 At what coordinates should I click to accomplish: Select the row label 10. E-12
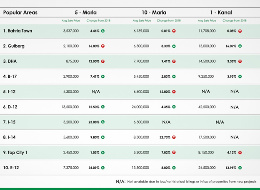pyautogui.click(x=11, y=168)
